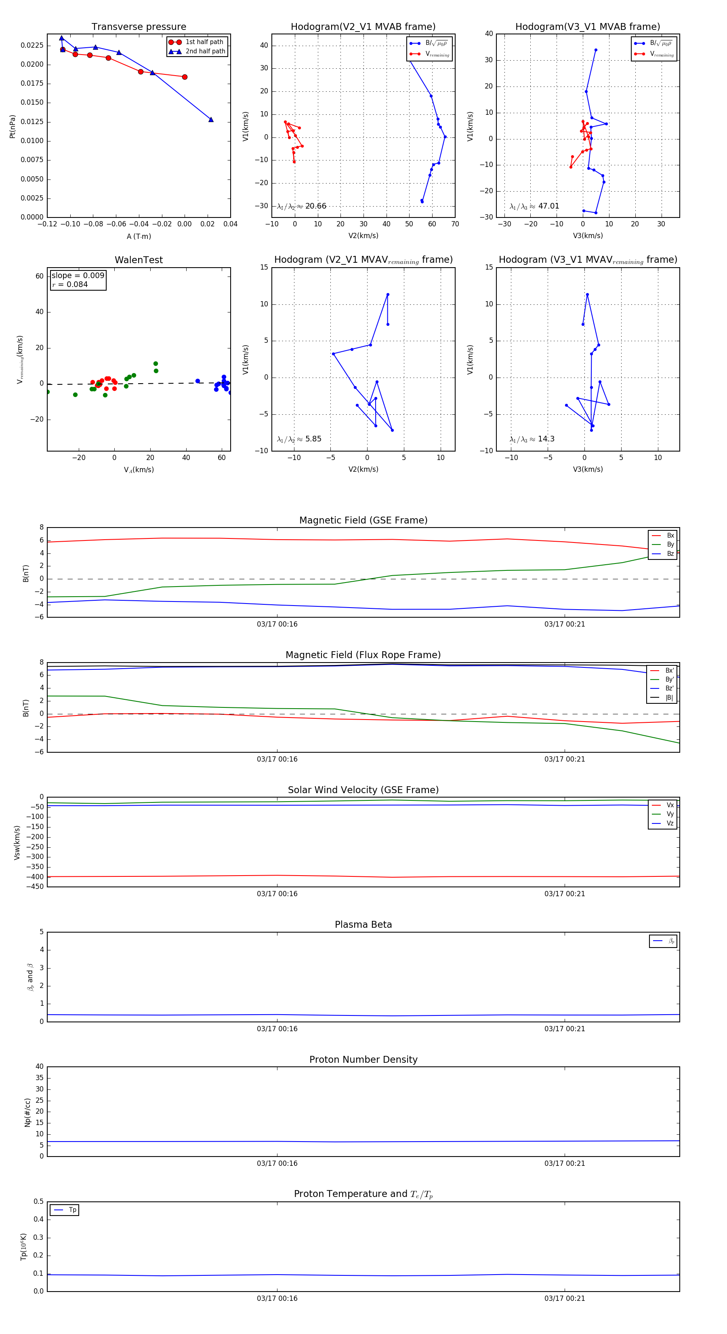
Task: Click the "V remaining(km/s)" y-axis label in WalenTest
Action: [20, 359]
